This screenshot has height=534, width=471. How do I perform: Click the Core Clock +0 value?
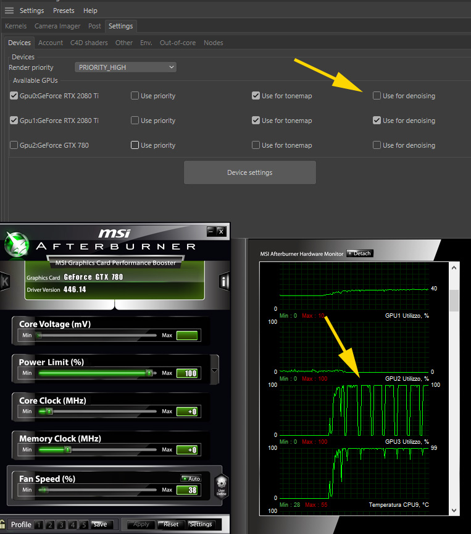click(187, 412)
